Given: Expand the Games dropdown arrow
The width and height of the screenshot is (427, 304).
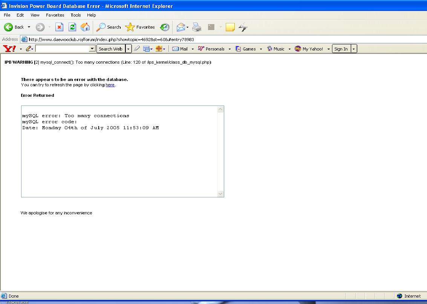Looking at the screenshot, I should pyautogui.click(x=261, y=49).
